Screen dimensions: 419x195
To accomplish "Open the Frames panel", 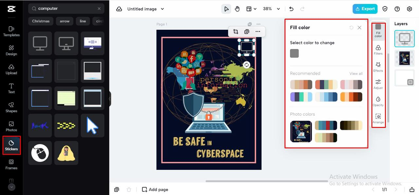I will click(11, 164).
